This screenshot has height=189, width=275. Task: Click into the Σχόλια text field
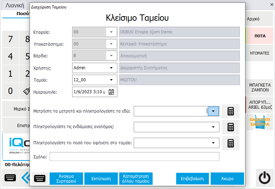[x=134, y=157]
